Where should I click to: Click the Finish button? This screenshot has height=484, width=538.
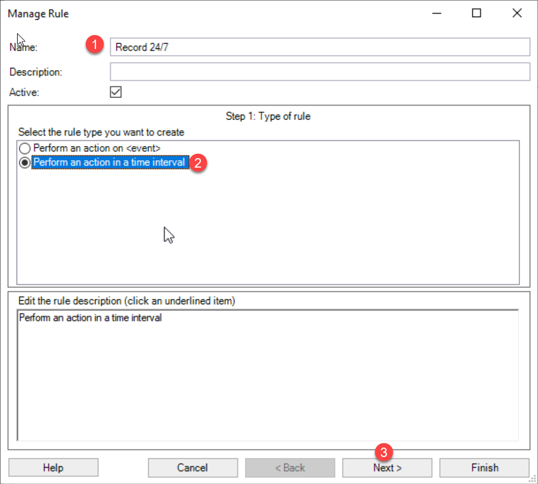[484, 468]
